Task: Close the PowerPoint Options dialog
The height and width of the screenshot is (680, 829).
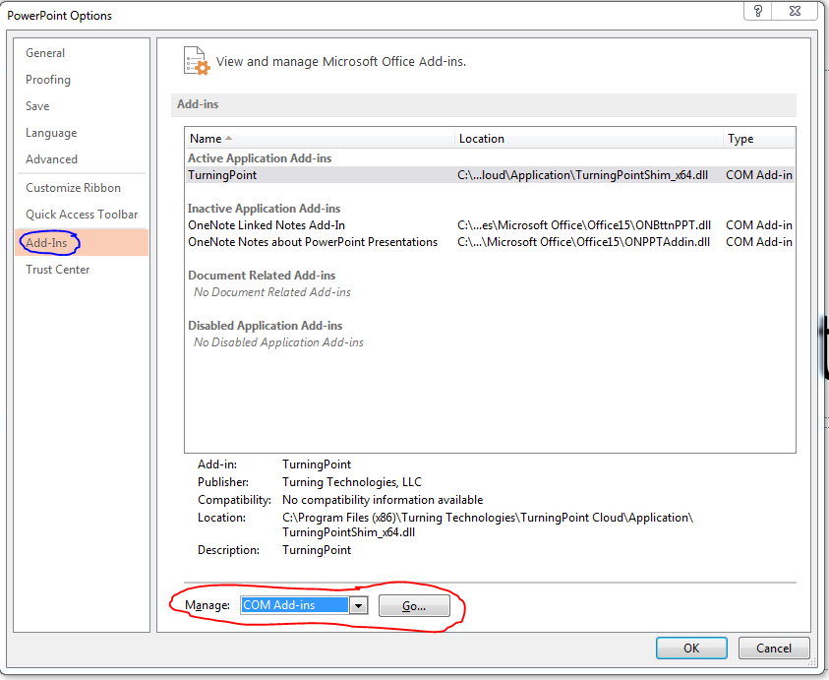Action: click(x=795, y=11)
